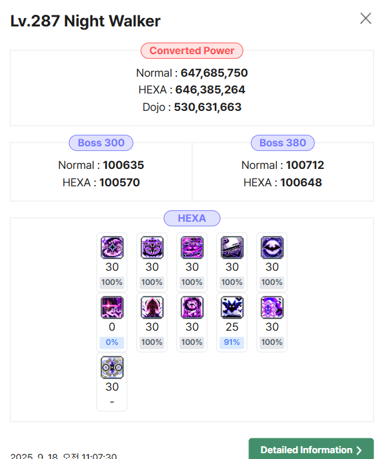Select the blue bat swarm level 25 icon
The image size is (382, 459).
(x=232, y=308)
